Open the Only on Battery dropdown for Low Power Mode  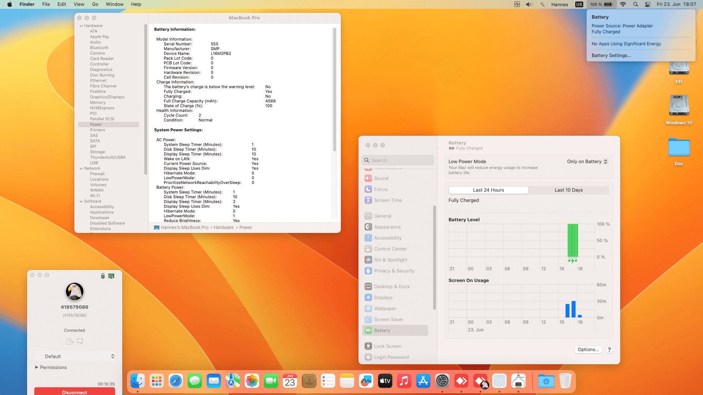587,161
